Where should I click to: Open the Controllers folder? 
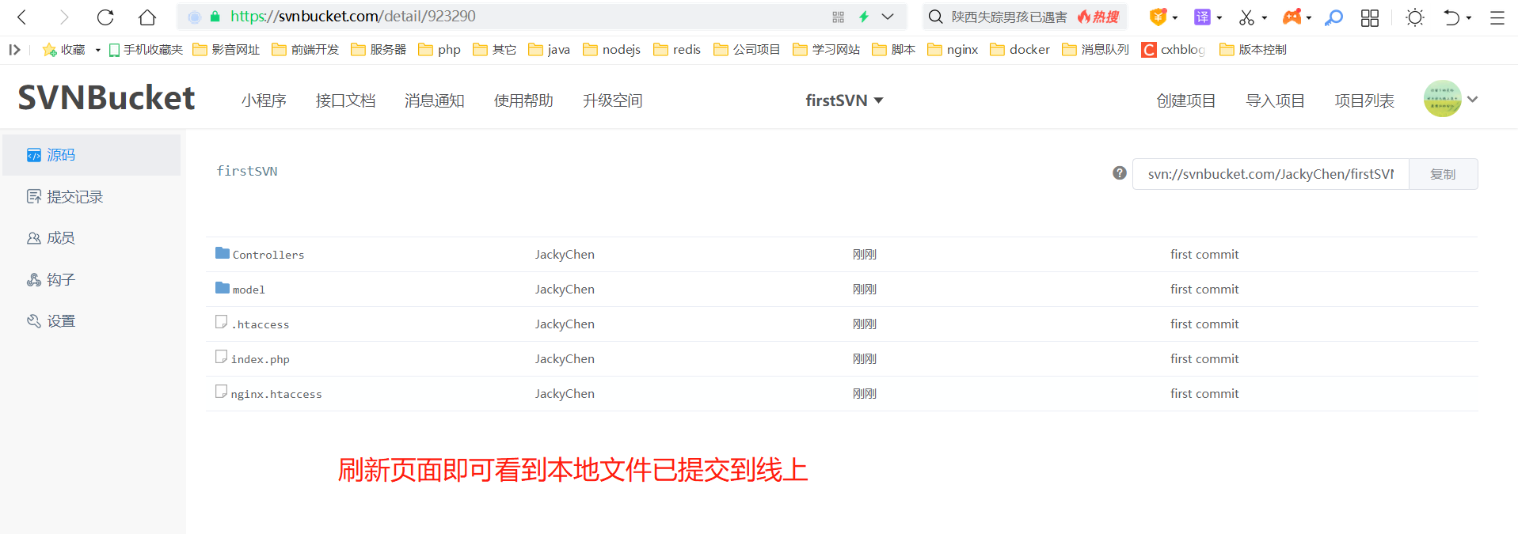[x=268, y=255]
